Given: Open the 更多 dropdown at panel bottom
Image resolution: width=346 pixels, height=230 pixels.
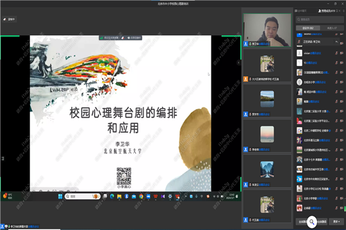Looking at the screenshot, I should [x=336, y=222].
